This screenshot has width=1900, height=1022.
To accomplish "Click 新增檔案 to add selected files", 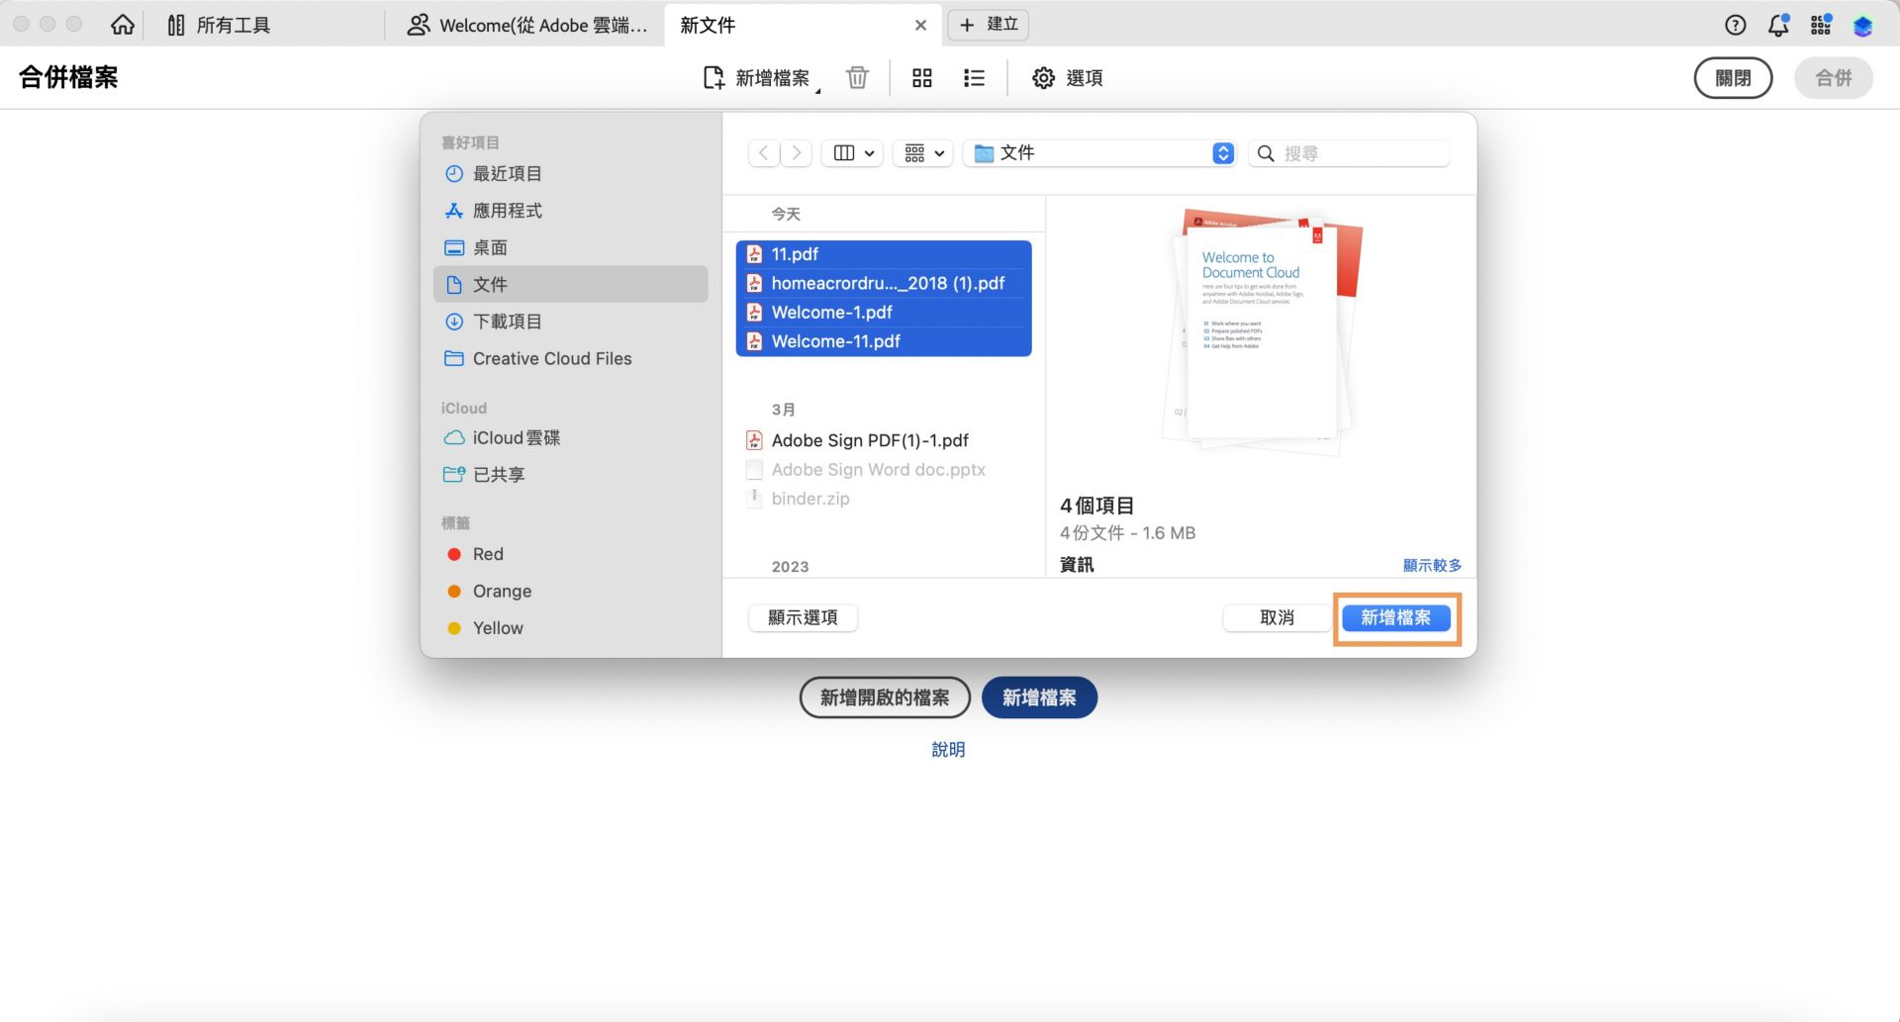I will click(1396, 617).
